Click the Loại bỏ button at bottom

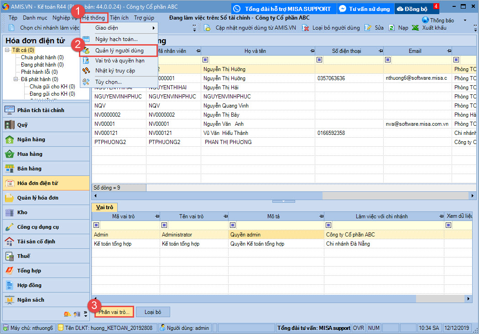[x=153, y=312]
